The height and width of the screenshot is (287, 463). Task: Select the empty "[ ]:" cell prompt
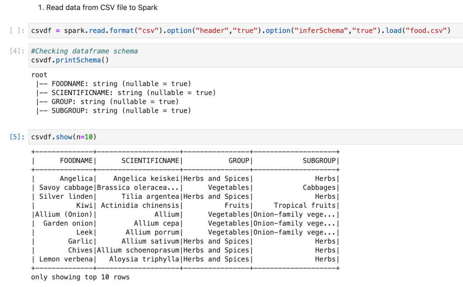tap(17, 31)
